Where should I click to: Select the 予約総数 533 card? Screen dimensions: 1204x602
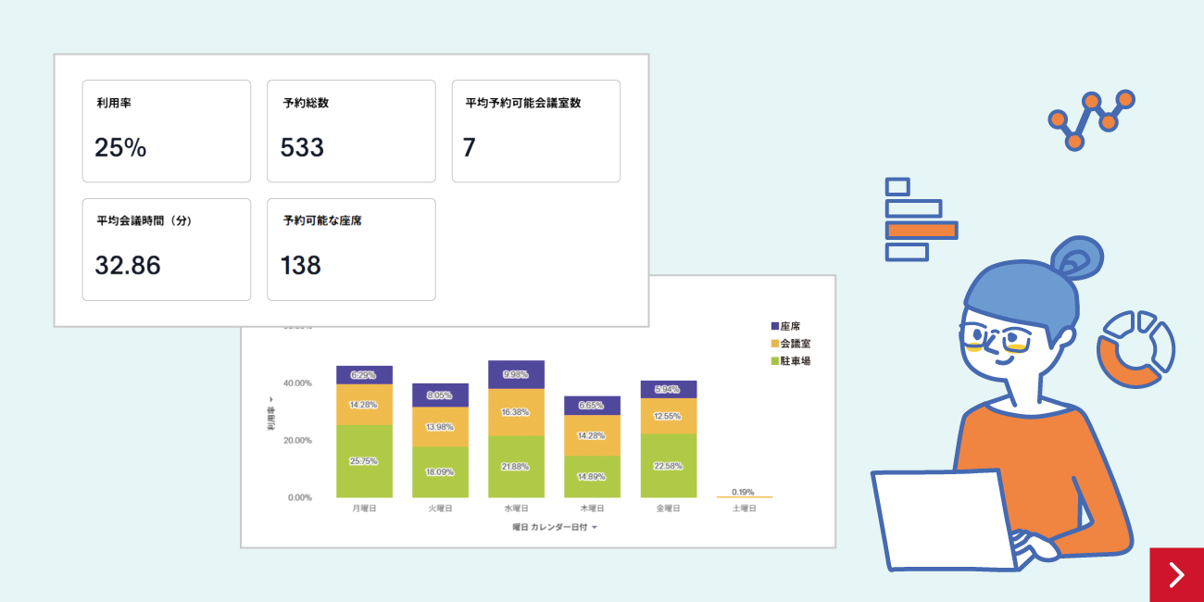351,131
